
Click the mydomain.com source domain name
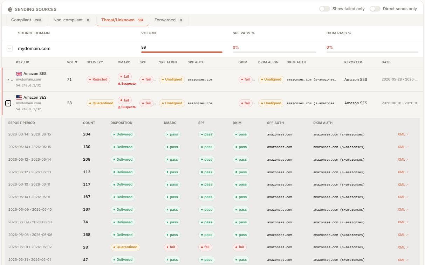coord(34,49)
